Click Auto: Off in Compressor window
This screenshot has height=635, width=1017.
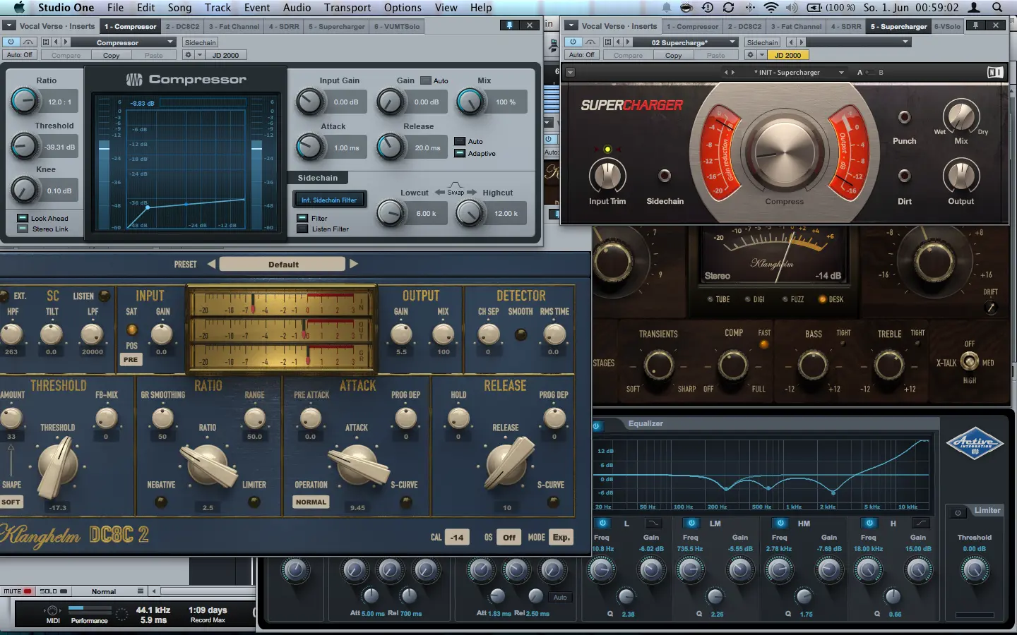click(x=19, y=55)
